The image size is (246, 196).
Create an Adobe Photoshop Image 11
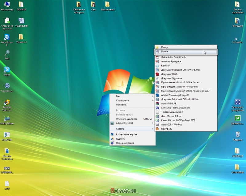click(x=186, y=95)
